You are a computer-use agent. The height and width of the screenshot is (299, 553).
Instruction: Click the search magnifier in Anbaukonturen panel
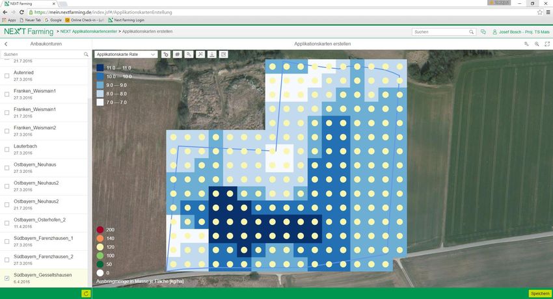pyautogui.click(x=86, y=55)
